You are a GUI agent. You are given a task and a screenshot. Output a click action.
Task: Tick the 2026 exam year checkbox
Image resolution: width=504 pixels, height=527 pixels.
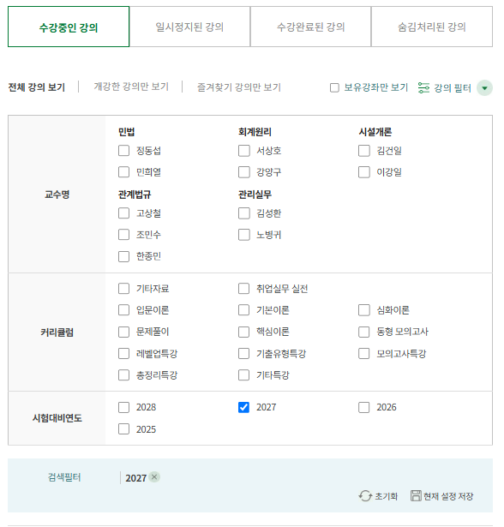[x=363, y=407]
